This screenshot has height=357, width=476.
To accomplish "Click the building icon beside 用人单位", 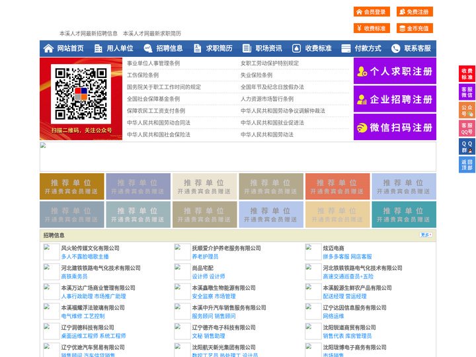I will click(x=98, y=48).
